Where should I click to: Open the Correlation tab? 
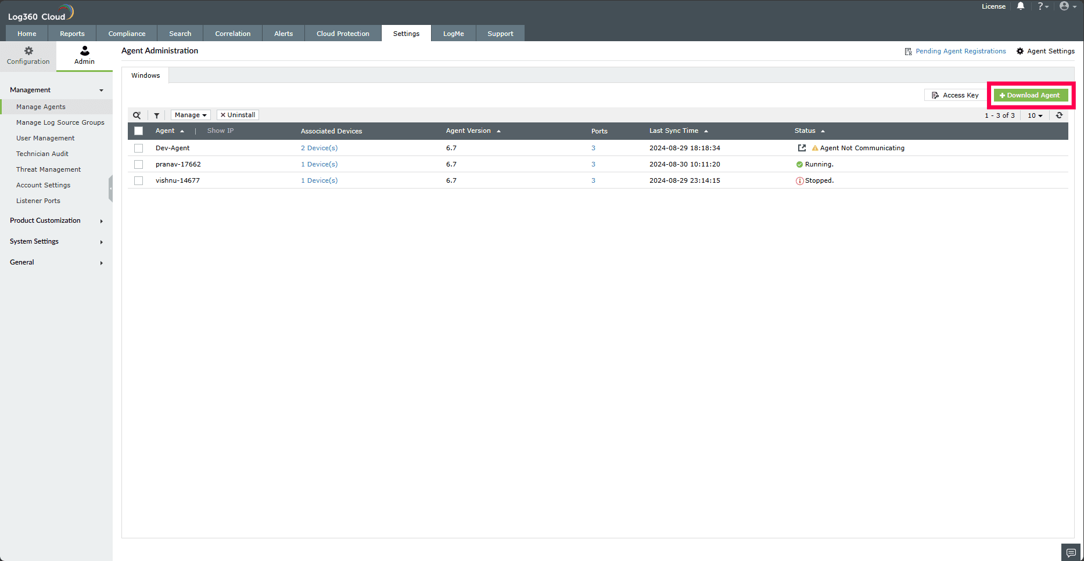click(233, 33)
